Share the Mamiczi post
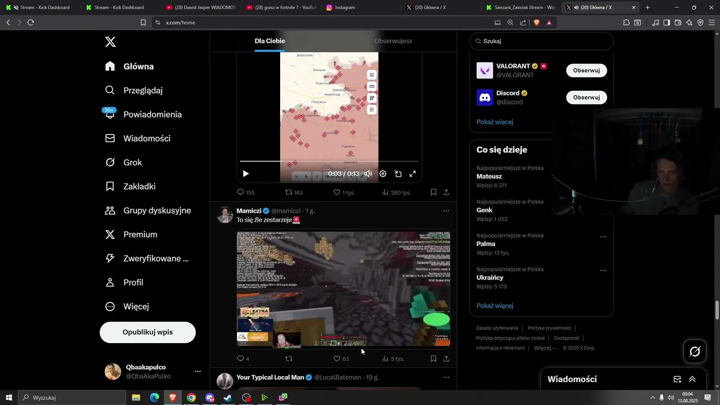 (x=446, y=359)
